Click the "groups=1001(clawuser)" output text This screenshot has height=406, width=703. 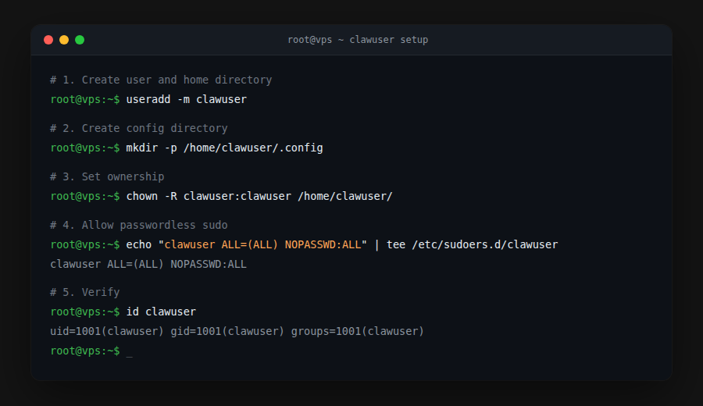pyautogui.click(x=358, y=331)
